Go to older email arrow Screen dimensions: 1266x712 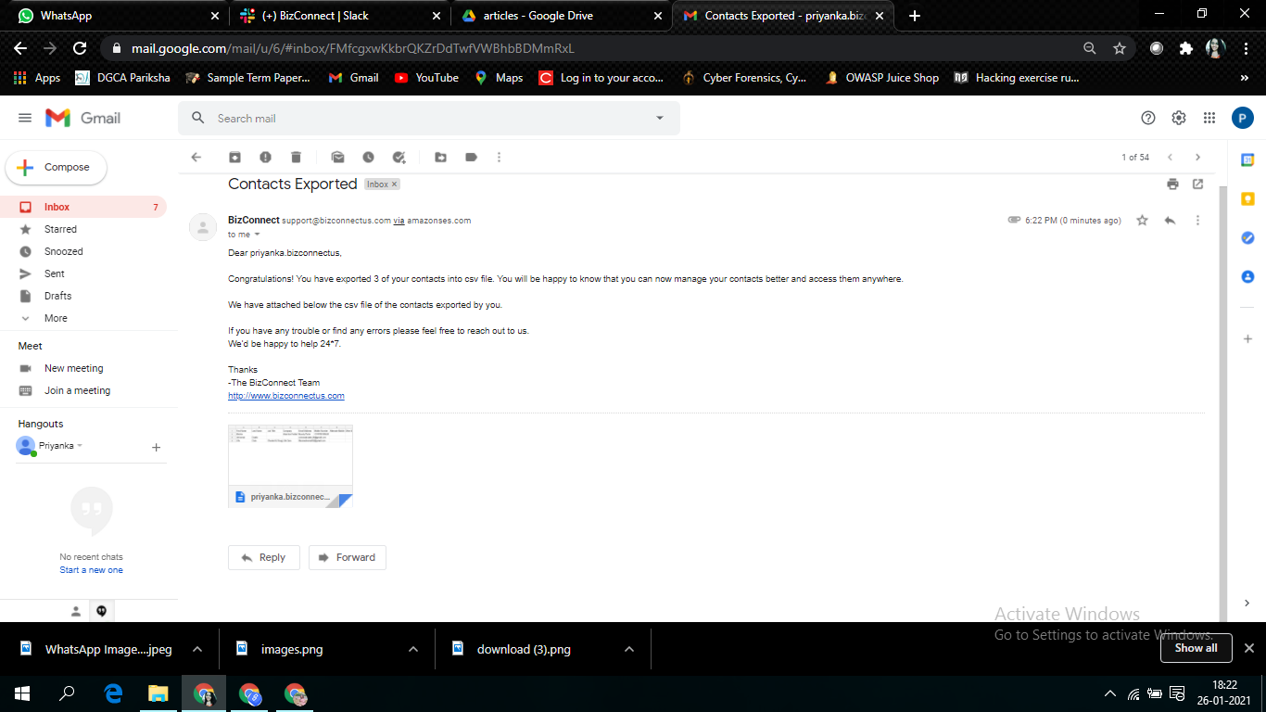click(x=1197, y=158)
